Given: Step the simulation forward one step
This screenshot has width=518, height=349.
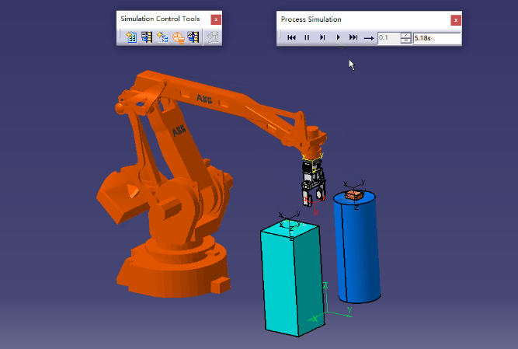Looking at the screenshot, I should (x=322, y=37).
